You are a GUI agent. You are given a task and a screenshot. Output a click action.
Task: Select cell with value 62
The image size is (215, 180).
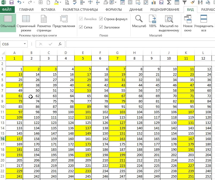32,96
